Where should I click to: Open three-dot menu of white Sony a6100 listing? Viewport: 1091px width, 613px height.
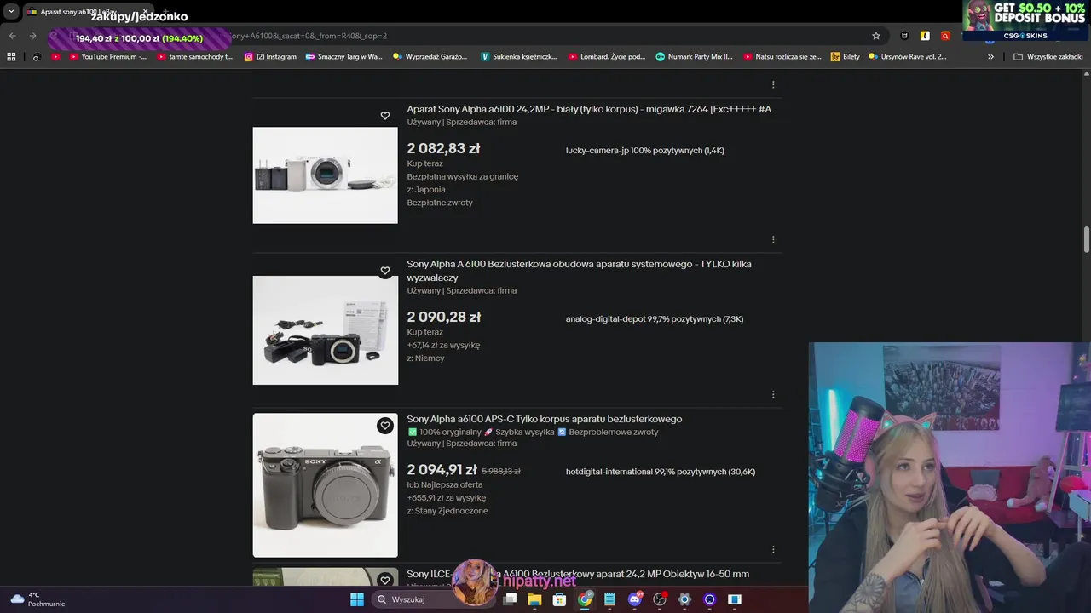click(x=773, y=240)
